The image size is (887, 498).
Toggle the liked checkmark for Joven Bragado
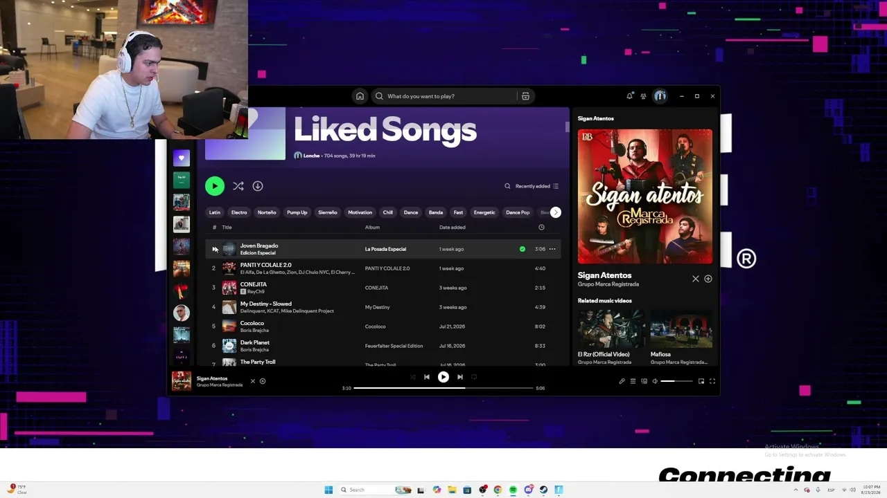pyautogui.click(x=522, y=249)
